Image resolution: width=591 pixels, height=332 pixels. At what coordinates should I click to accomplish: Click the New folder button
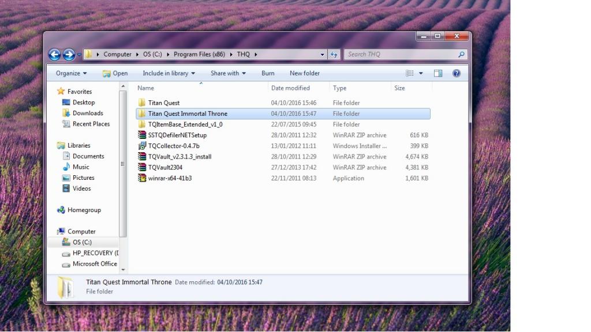pyautogui.click(x=305, y=73)
